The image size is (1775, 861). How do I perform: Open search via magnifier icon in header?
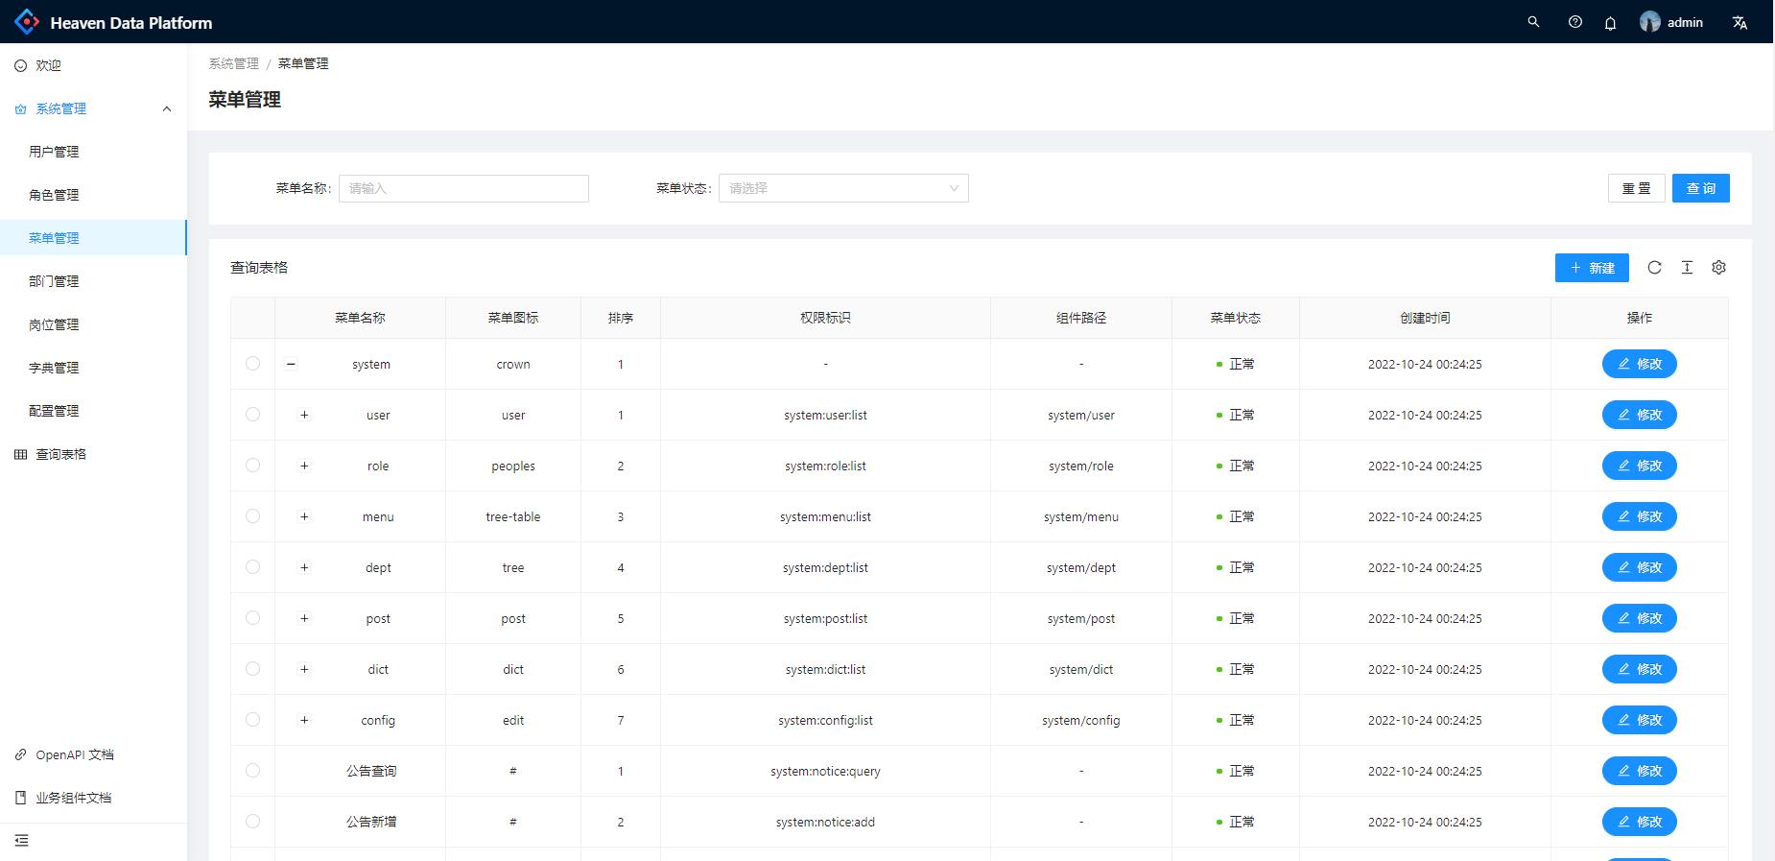tap(1533, 21)
